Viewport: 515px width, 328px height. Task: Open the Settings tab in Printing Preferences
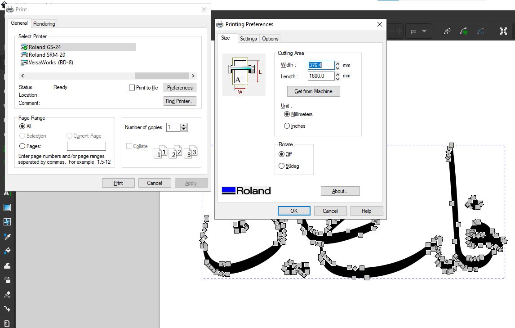(x=249, y=39)
